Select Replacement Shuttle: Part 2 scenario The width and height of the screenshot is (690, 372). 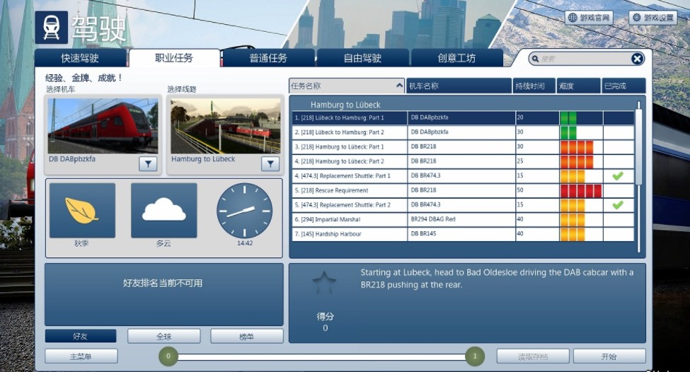[x=463, y=205]
